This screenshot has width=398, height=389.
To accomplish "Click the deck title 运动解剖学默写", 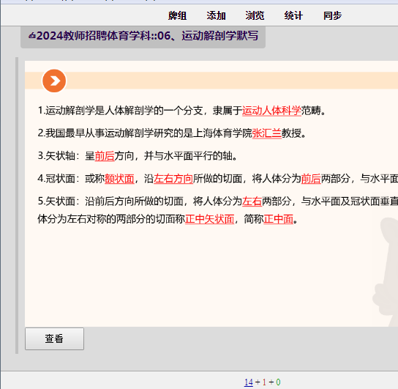I will coord(219,36).
